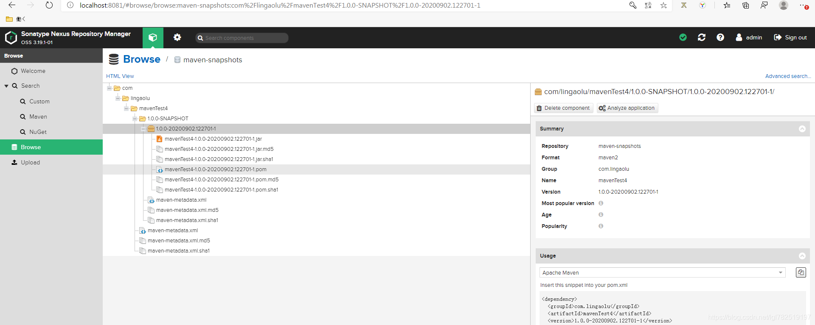The height and width of the screenshot is (325, 815).
Task: Select the mavenTest4 pom.md5 file
Action: (222, 180)
